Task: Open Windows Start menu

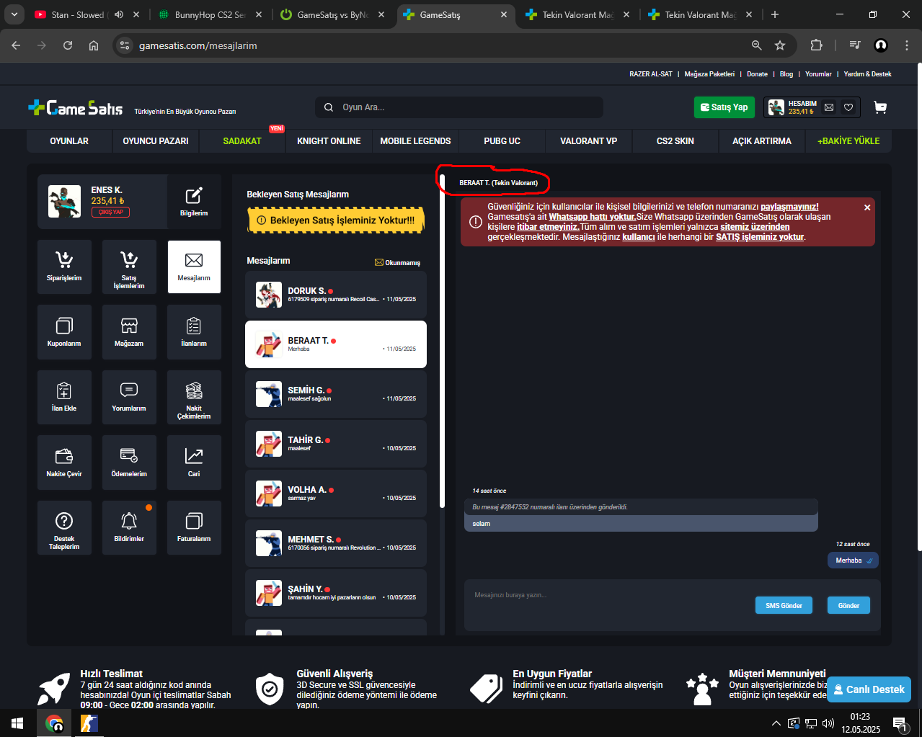Action: coord(17,723)
